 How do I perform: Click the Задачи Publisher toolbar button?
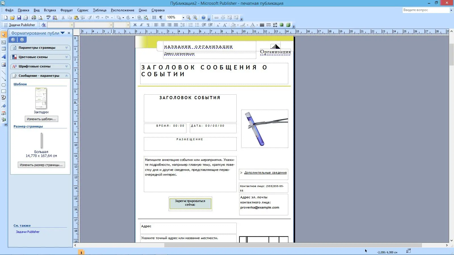(20, 25)
